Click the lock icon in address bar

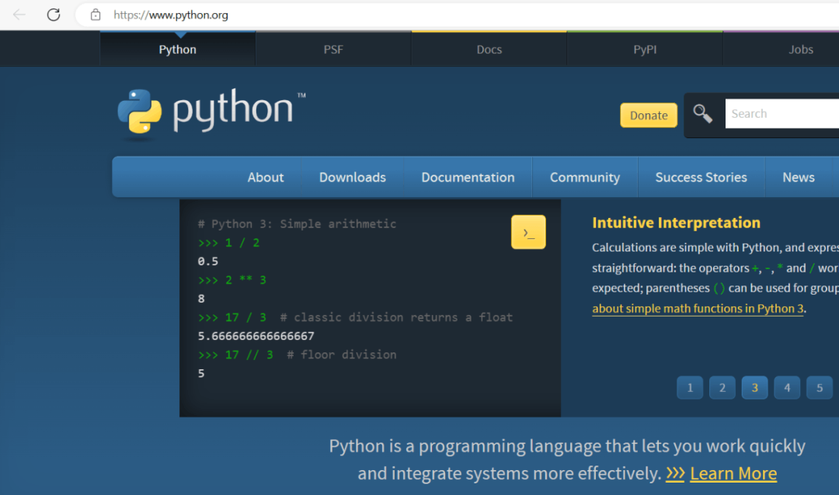pyautogui.click(x=96, y=15)
